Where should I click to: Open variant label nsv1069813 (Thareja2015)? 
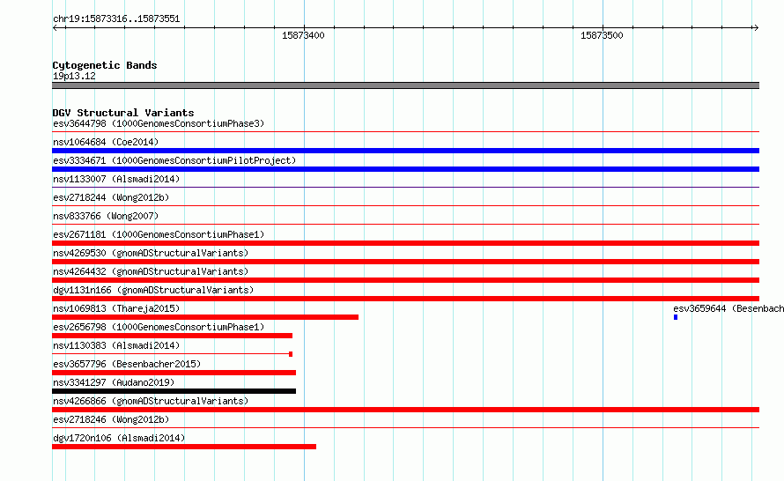click(x=116, y=308)
